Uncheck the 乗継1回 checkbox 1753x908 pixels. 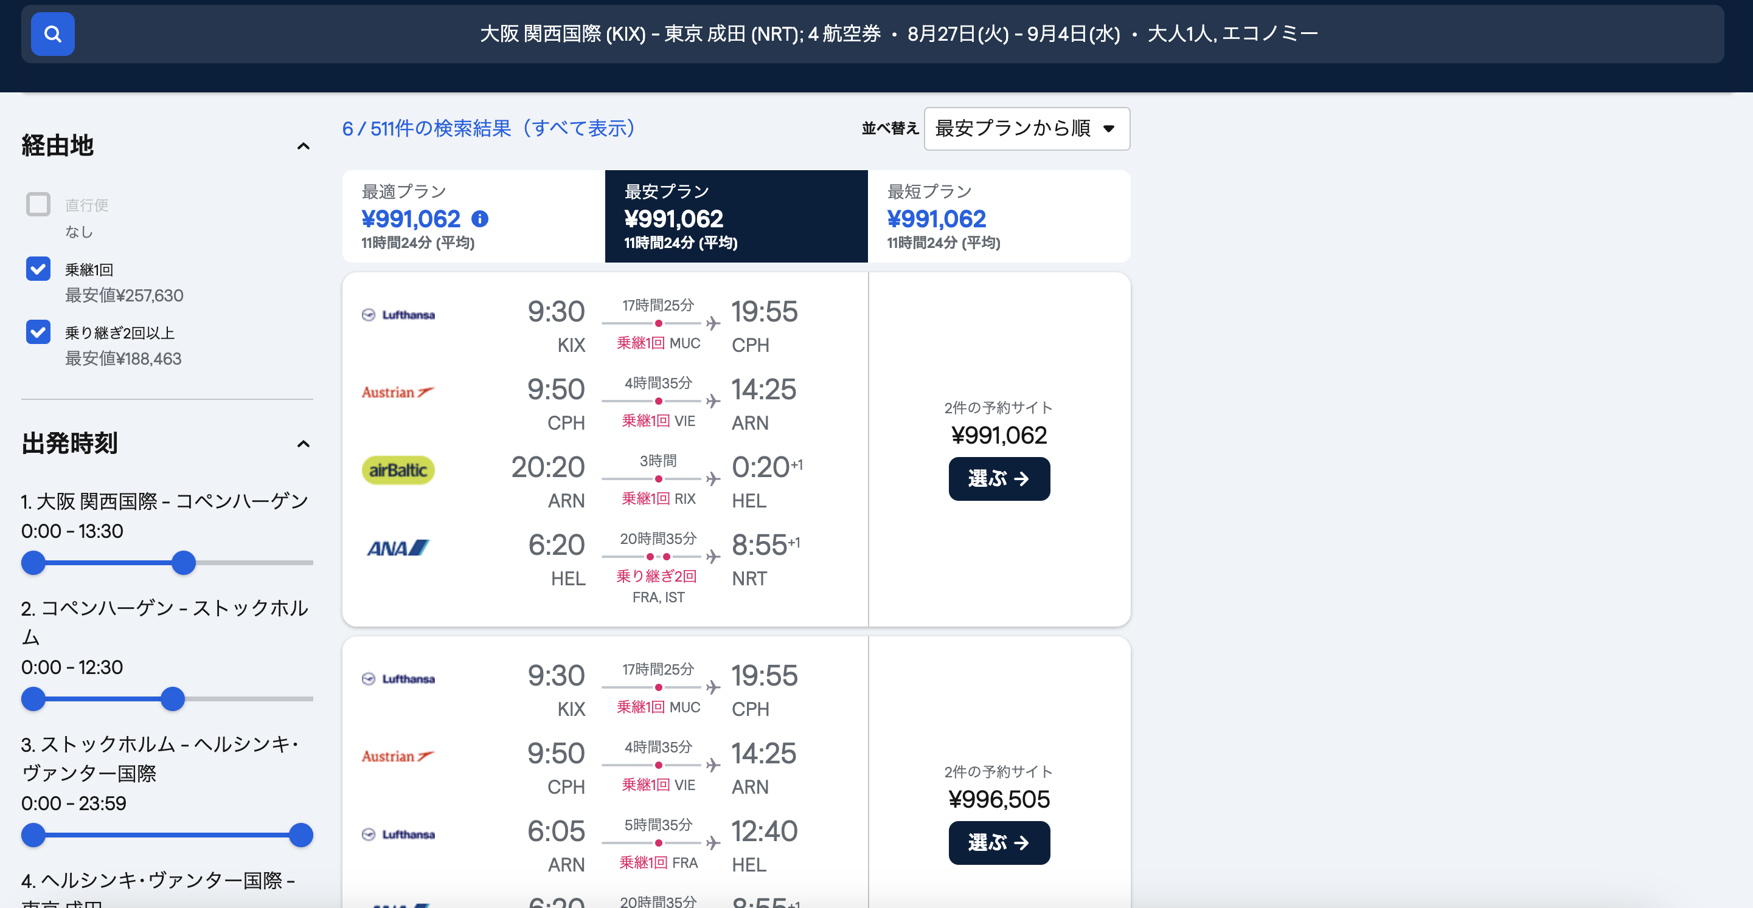point(38,269)
